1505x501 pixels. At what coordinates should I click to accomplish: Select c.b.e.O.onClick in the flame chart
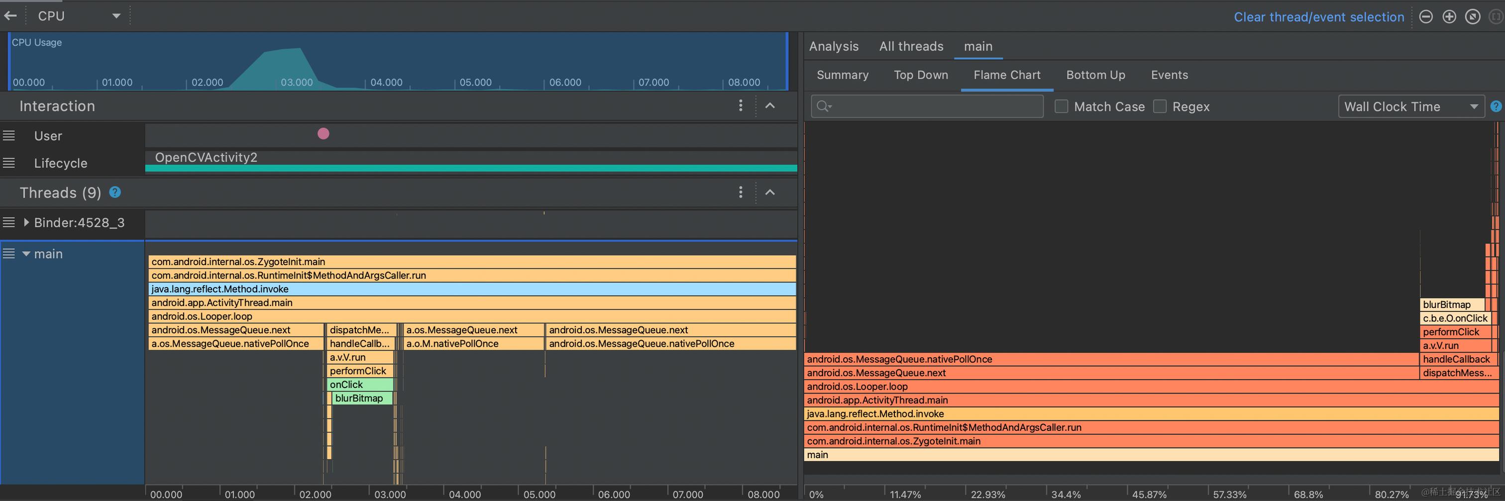pyautogui.click(x=1455, y=318)
